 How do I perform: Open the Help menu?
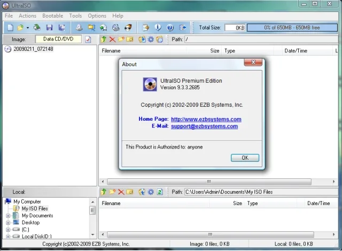pyautogui.click(x=118, y=15)
